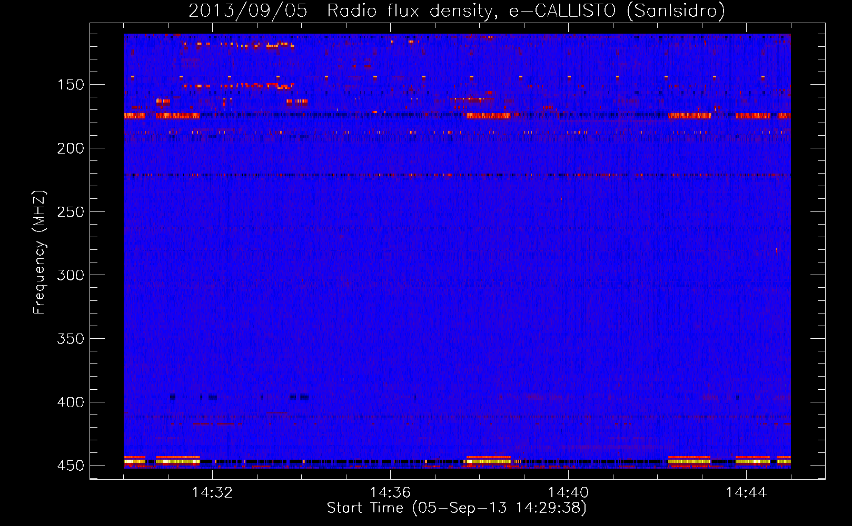852x526 pixels.
Task: Click the 14:32 time tick label
Action: point(212,493)
